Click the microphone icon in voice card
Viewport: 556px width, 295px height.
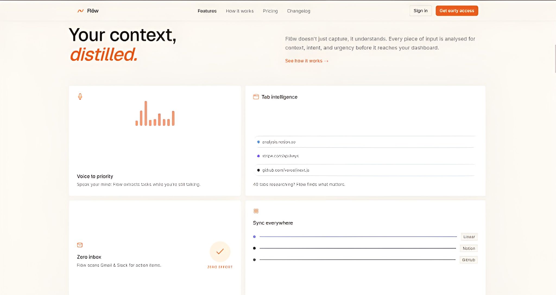point(80,96)
